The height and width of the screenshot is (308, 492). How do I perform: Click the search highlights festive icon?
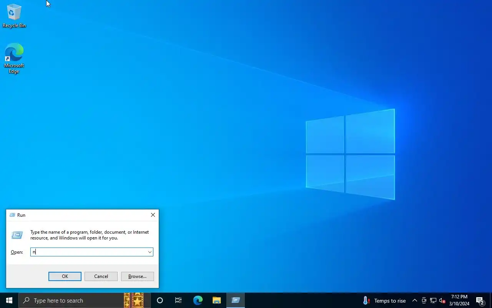tap(134, 300)
